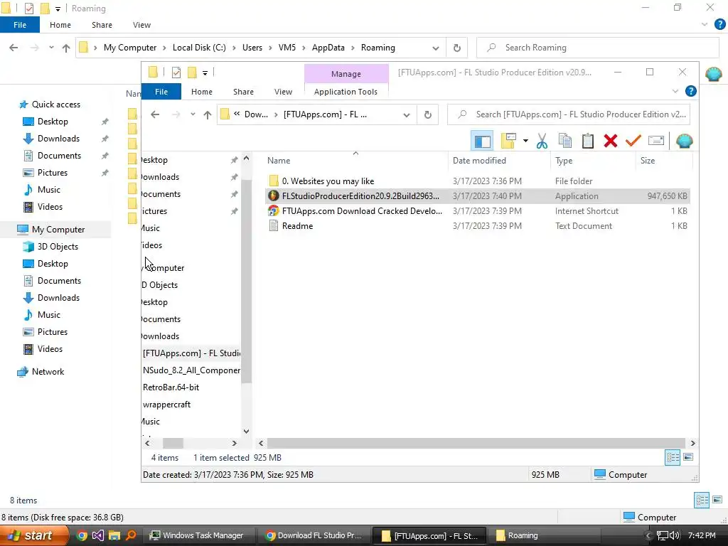This screenshot has height=546, width=728.
Task: Click file list horizontal scrollbar thumb
Action: coord(476,444)
